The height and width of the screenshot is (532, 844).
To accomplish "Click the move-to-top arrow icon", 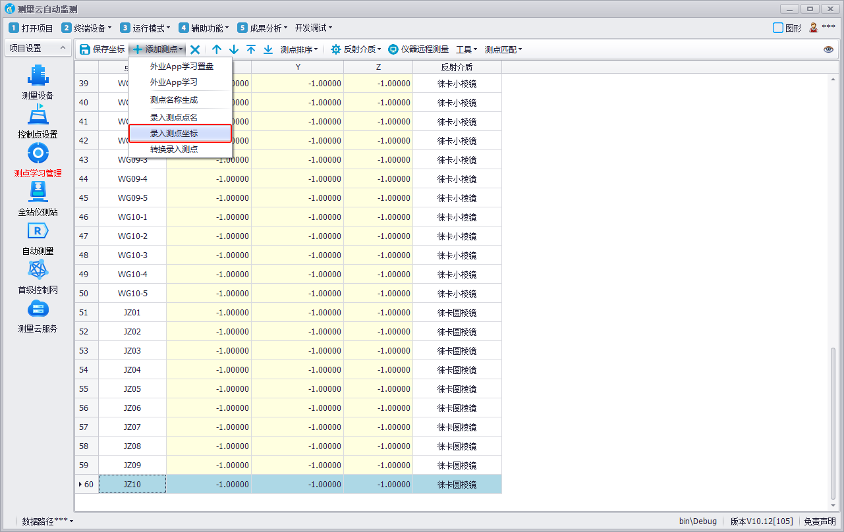I will pos(251,49).
